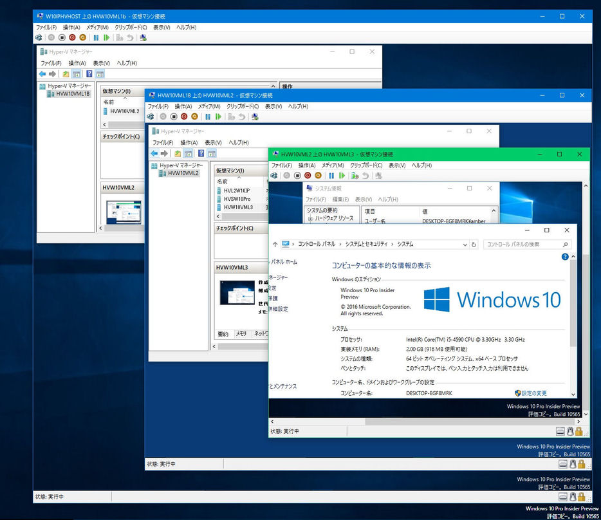Click orange Save icon in HVW10VML2 connection toolbar
Viewport: 601px width, 520px height.
pos(195,116)
